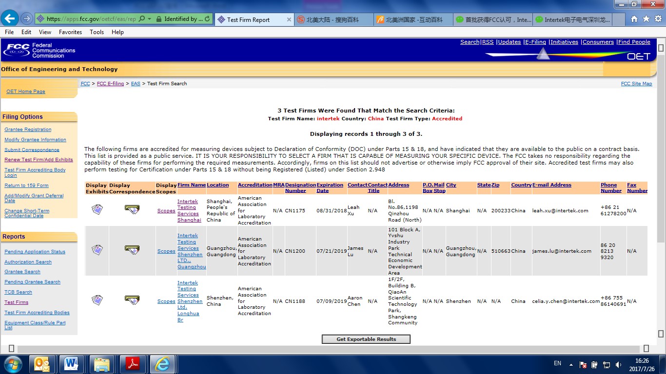Switch to 北美洲国家 - 互动百科 tab
Image resolution: width=666 pixels, height=374 pixels.
(x=413, y=19)
